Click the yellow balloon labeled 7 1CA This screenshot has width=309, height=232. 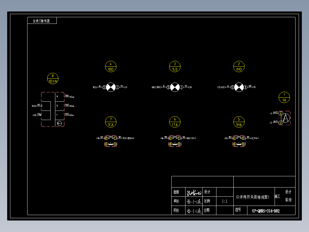pos(111,122)
